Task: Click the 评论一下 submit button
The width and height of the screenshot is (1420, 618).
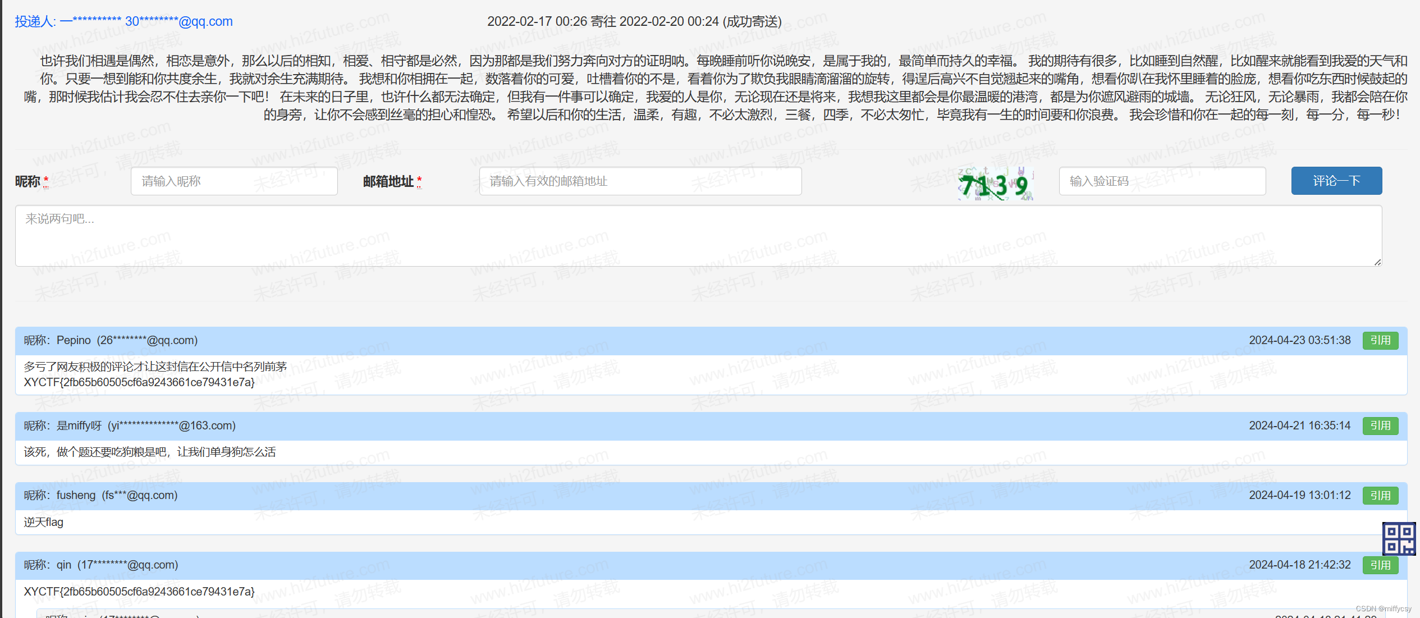Action: (x=1336, y=181)
